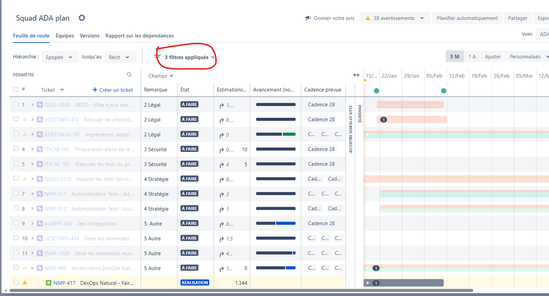Open plan settings gear icon
This screenshot has height=296, width=549.
81,18
